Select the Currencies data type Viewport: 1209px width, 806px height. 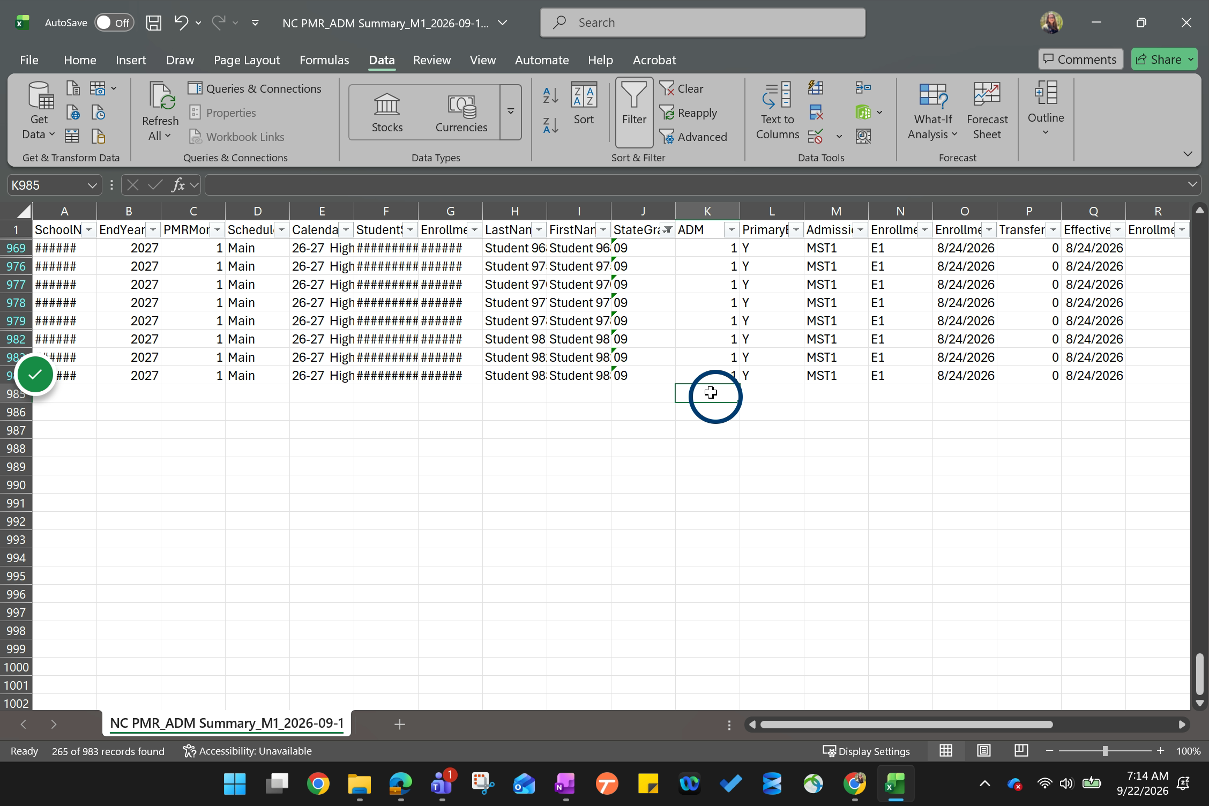click(x=461, y=113)
